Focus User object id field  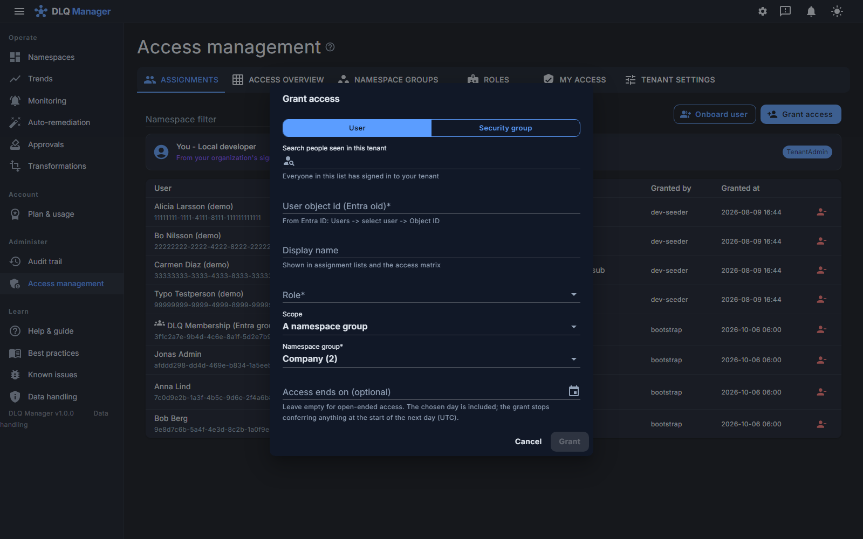pos(432,206)
